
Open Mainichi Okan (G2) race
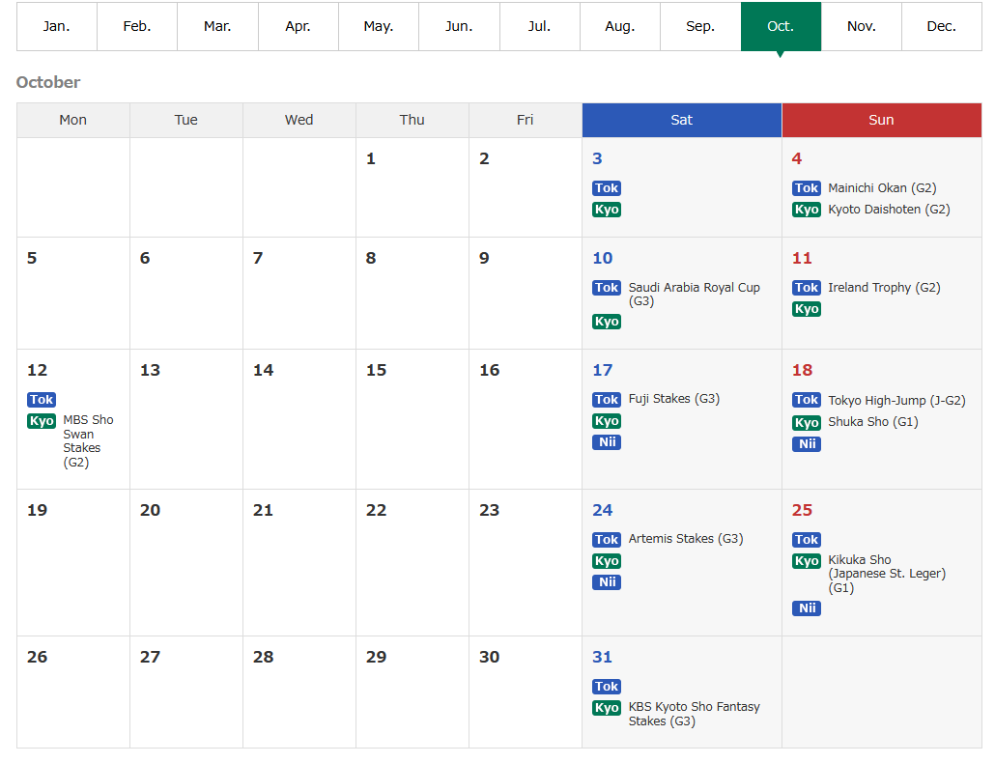pyautogui.click(x=882, y=187)
